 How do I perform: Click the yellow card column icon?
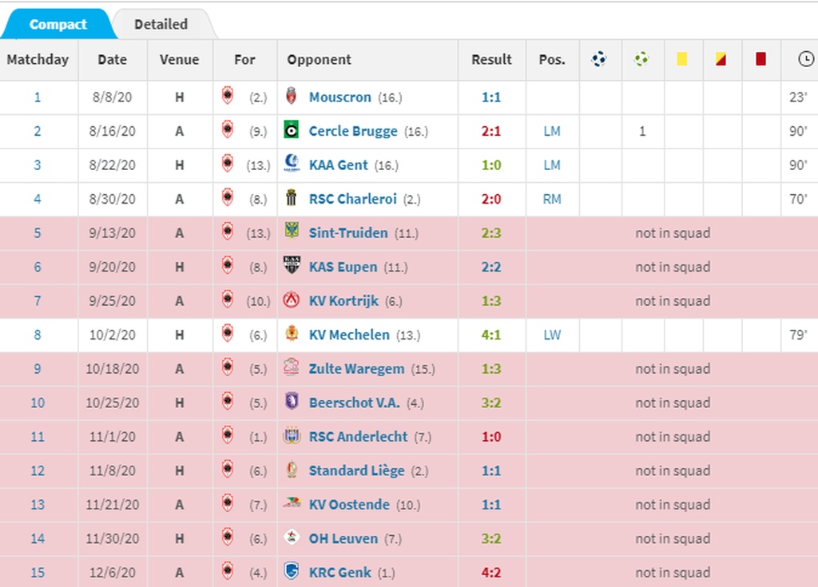[x=681, y=58]
